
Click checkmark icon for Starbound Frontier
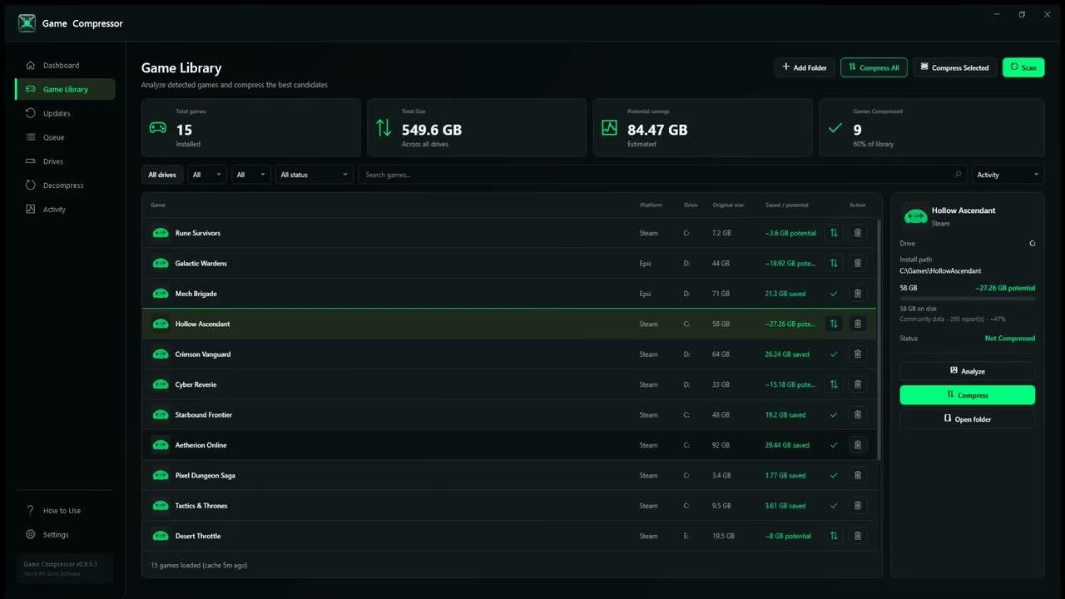coord(834,414)
